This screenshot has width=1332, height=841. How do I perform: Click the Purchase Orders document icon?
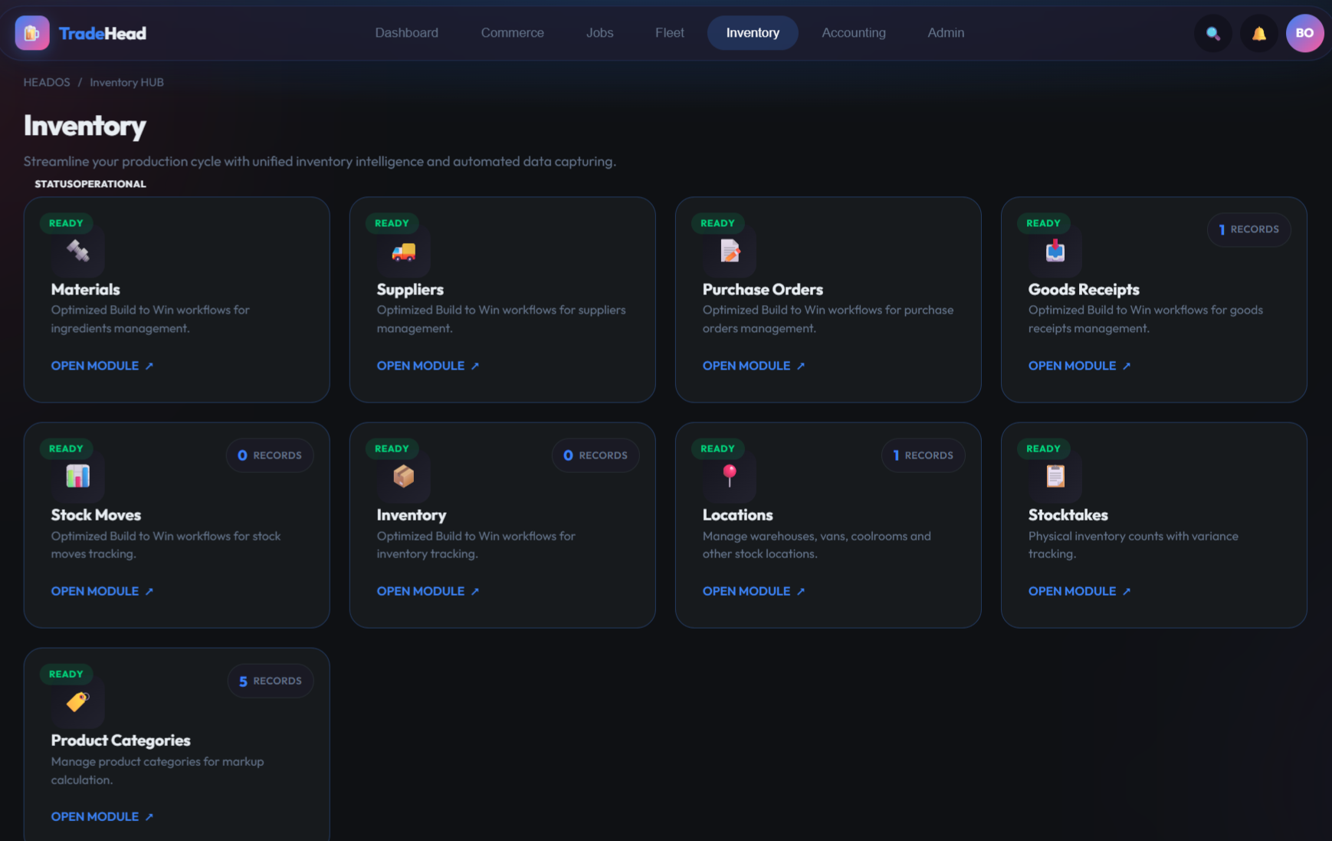(730, 251)
